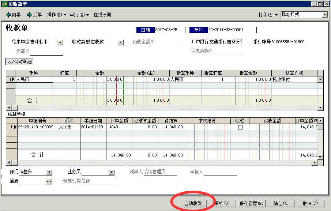Click left arrow of 结算单据 horizontal scrollbar
This screenshot has width=331, height=211.
9,162
